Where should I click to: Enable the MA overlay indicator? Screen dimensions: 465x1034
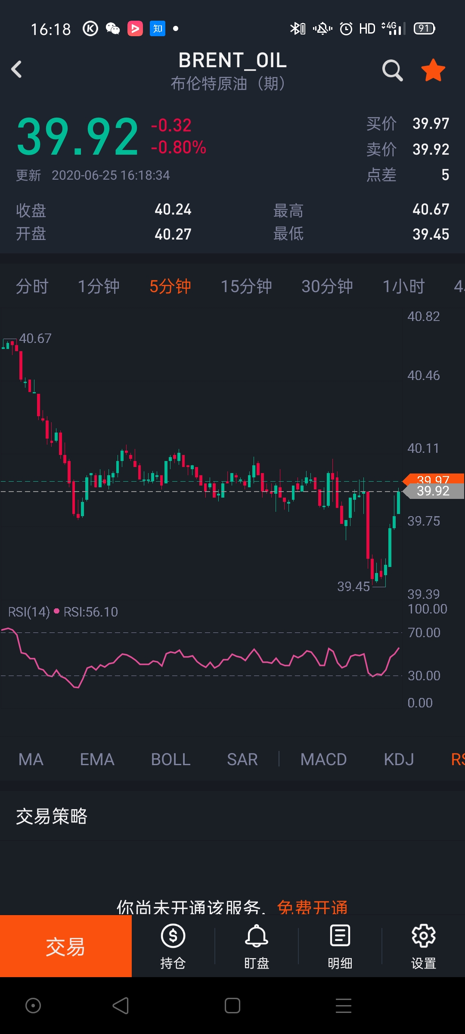[31, 759]
